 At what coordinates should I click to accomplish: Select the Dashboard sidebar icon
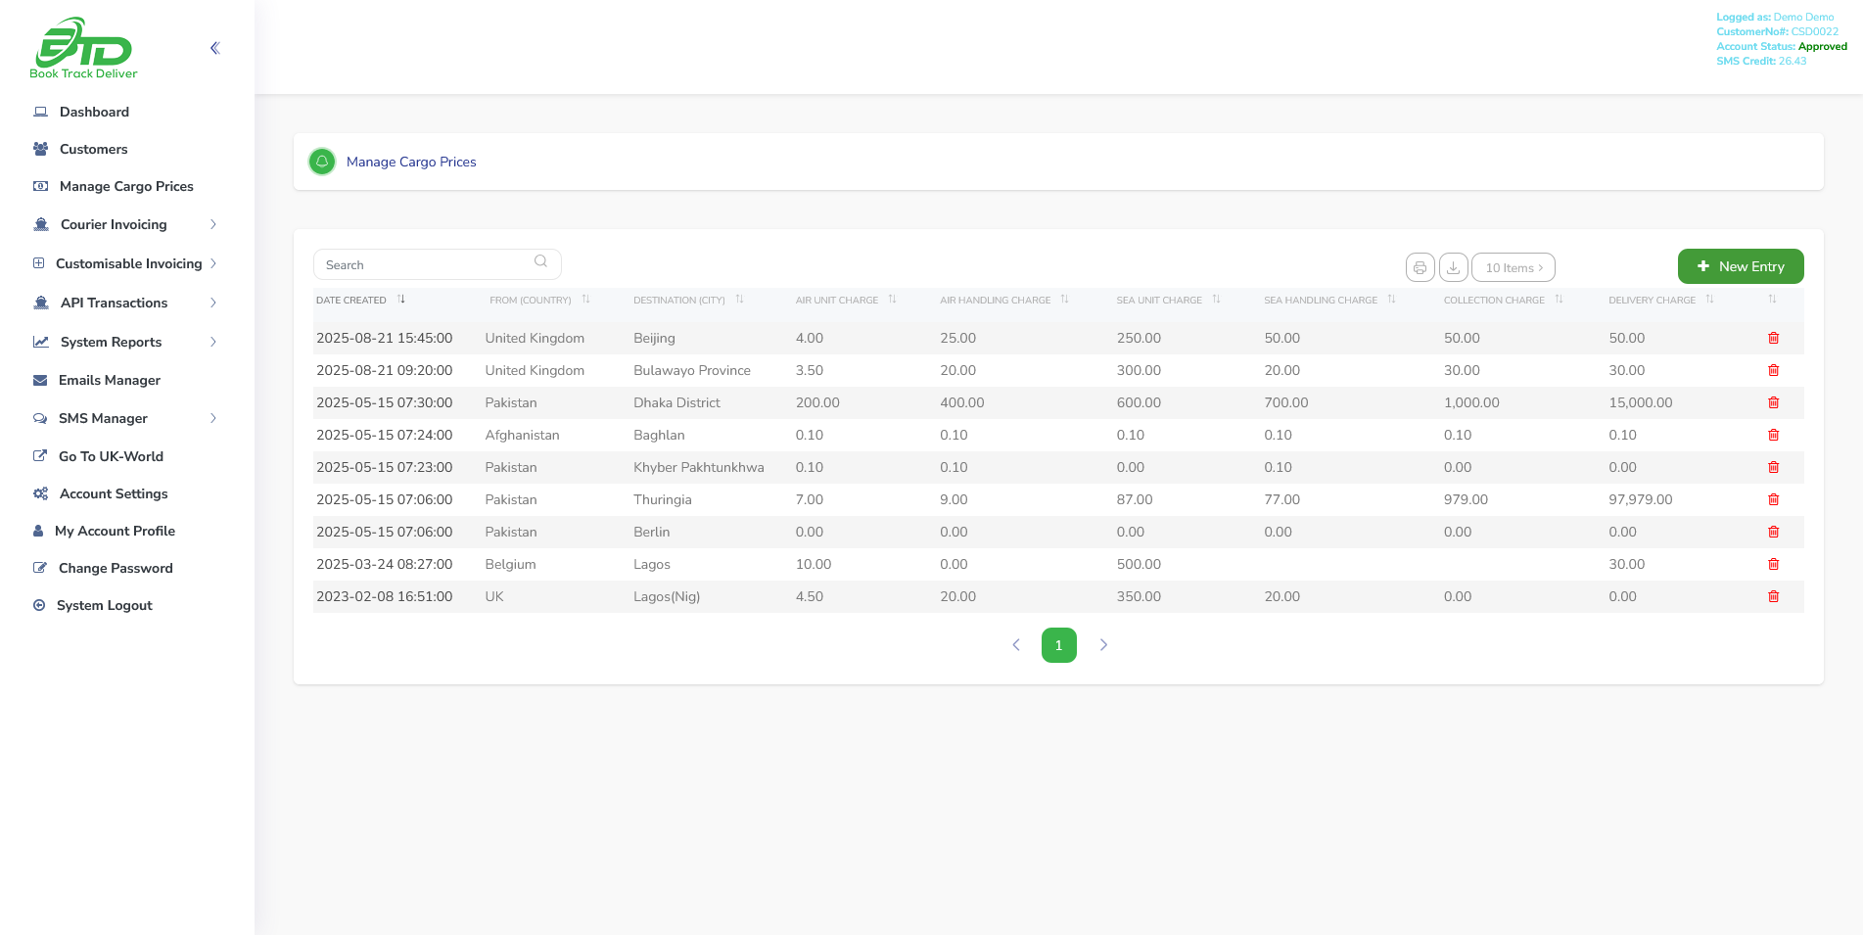[40, 111]
